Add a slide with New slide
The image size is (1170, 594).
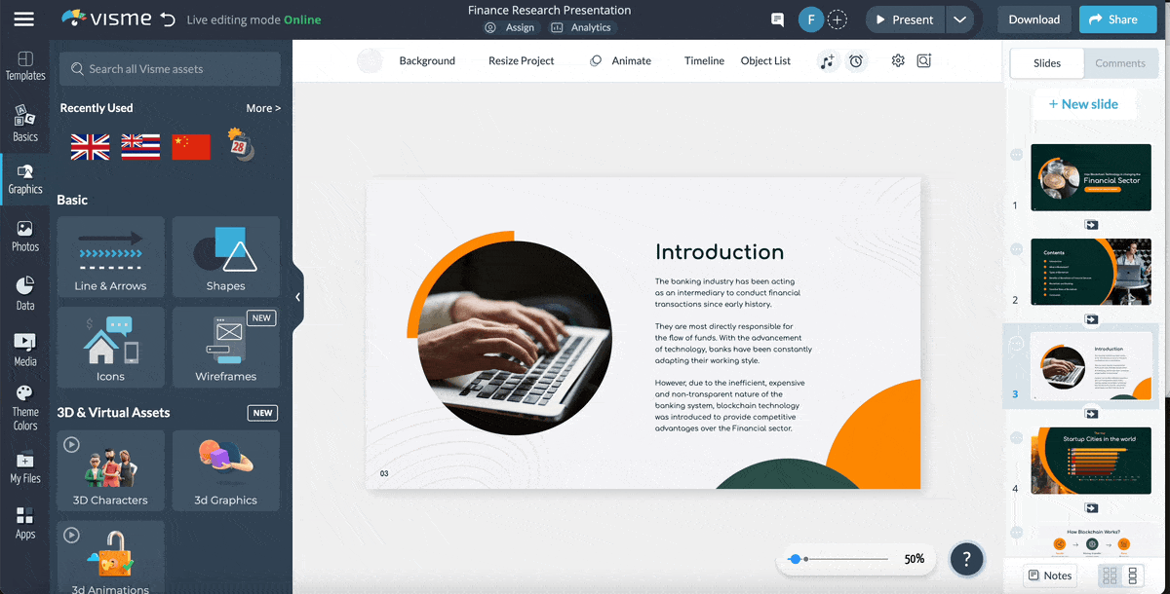coord(1083,104)
